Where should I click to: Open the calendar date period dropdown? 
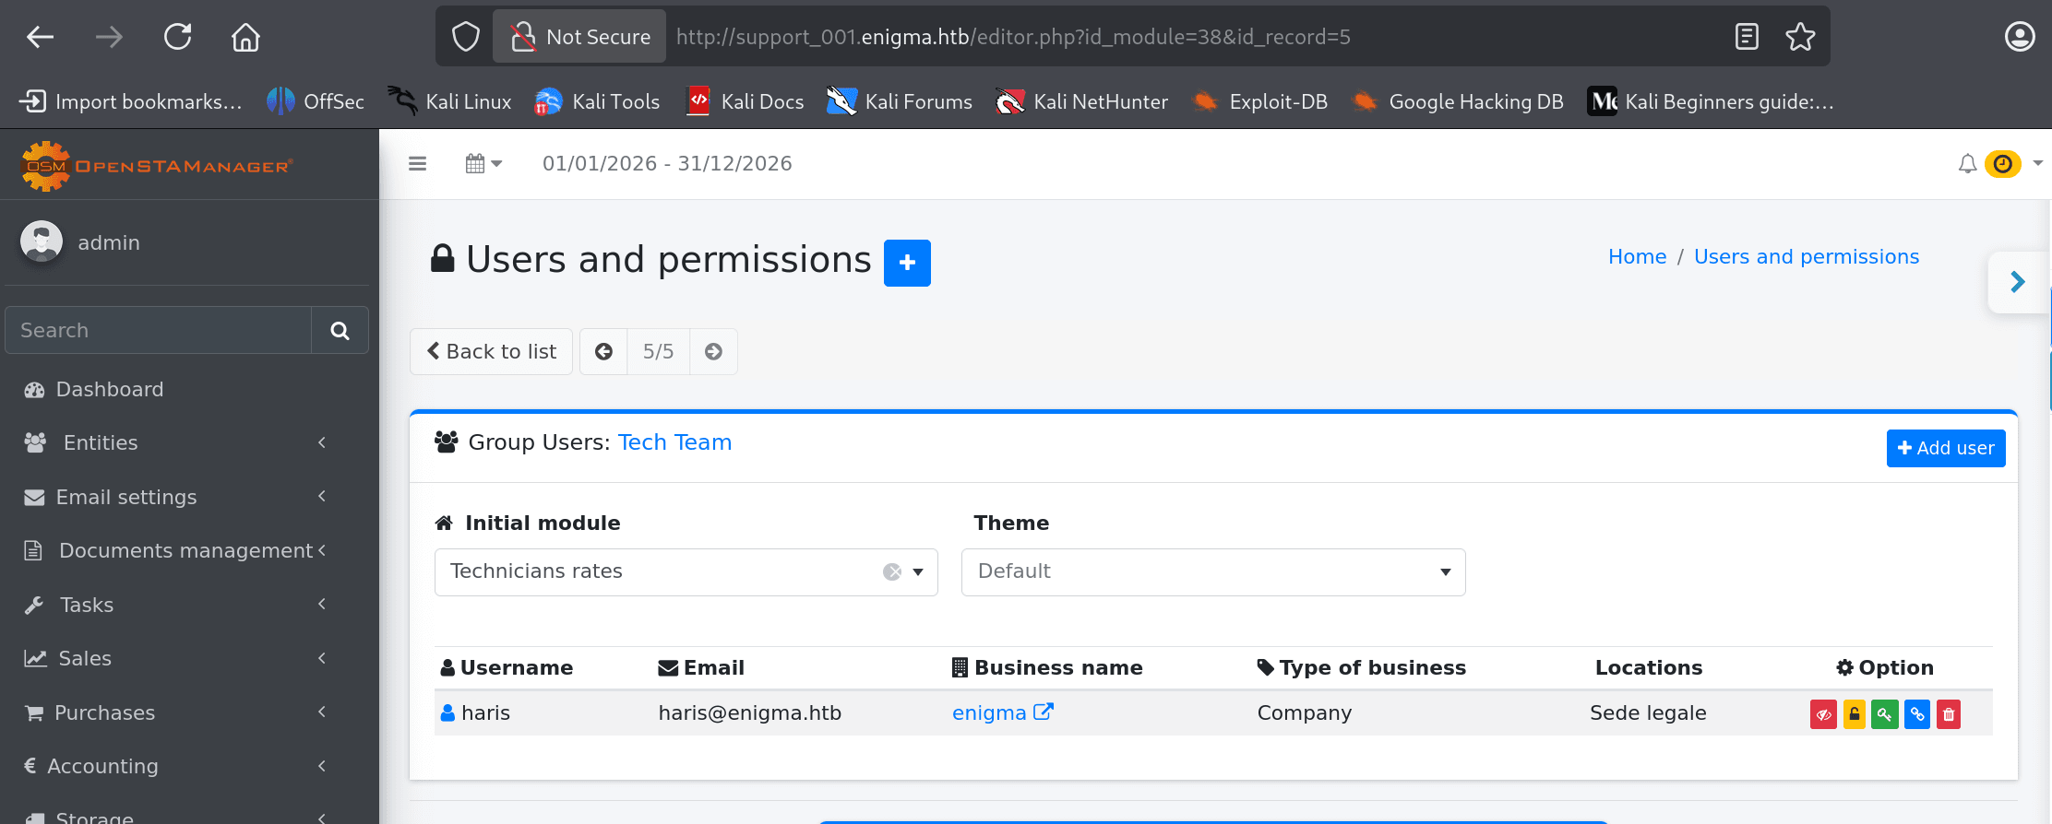(484, 164)
